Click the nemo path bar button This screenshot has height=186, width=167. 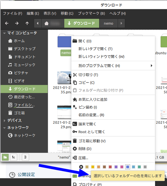[109, 23]
